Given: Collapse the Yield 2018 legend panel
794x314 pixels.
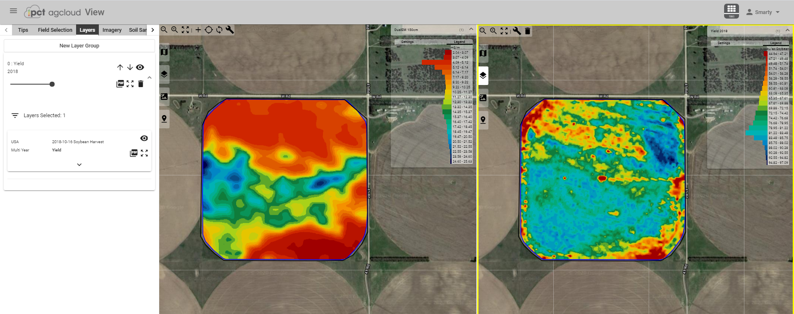Looking at the screenshot, I should [787, 31].
